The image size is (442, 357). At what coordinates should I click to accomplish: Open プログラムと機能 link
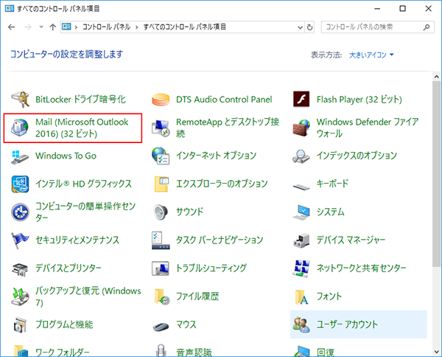[64, 324]
